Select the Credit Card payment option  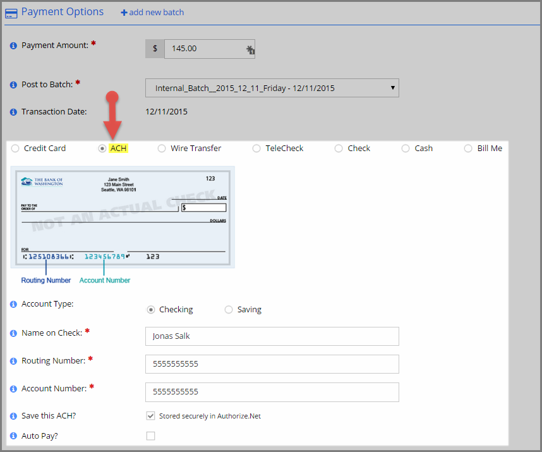click(15, 149)
